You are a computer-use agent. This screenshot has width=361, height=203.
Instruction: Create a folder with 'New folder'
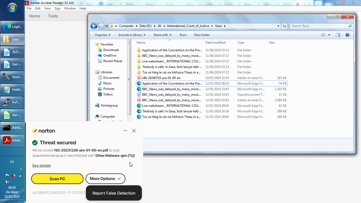pyautogui.click(x=202, y=35)
